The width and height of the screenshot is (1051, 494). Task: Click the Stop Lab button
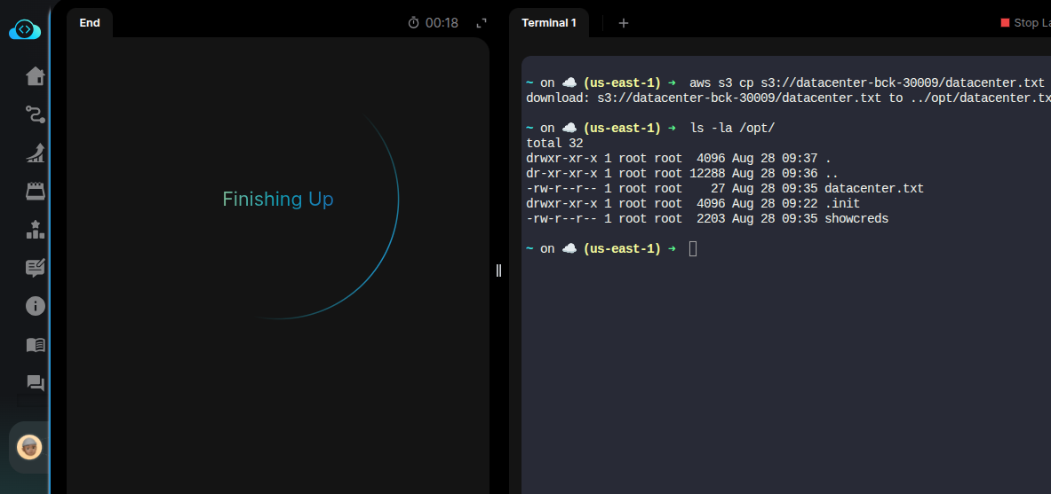1025,23
